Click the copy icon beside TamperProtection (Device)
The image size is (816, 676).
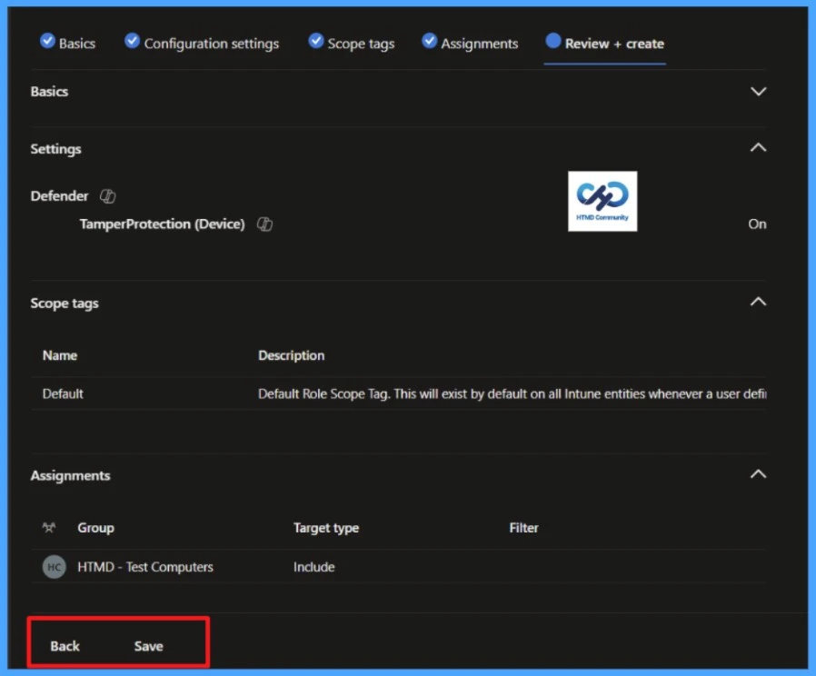(x=264, y=224)
